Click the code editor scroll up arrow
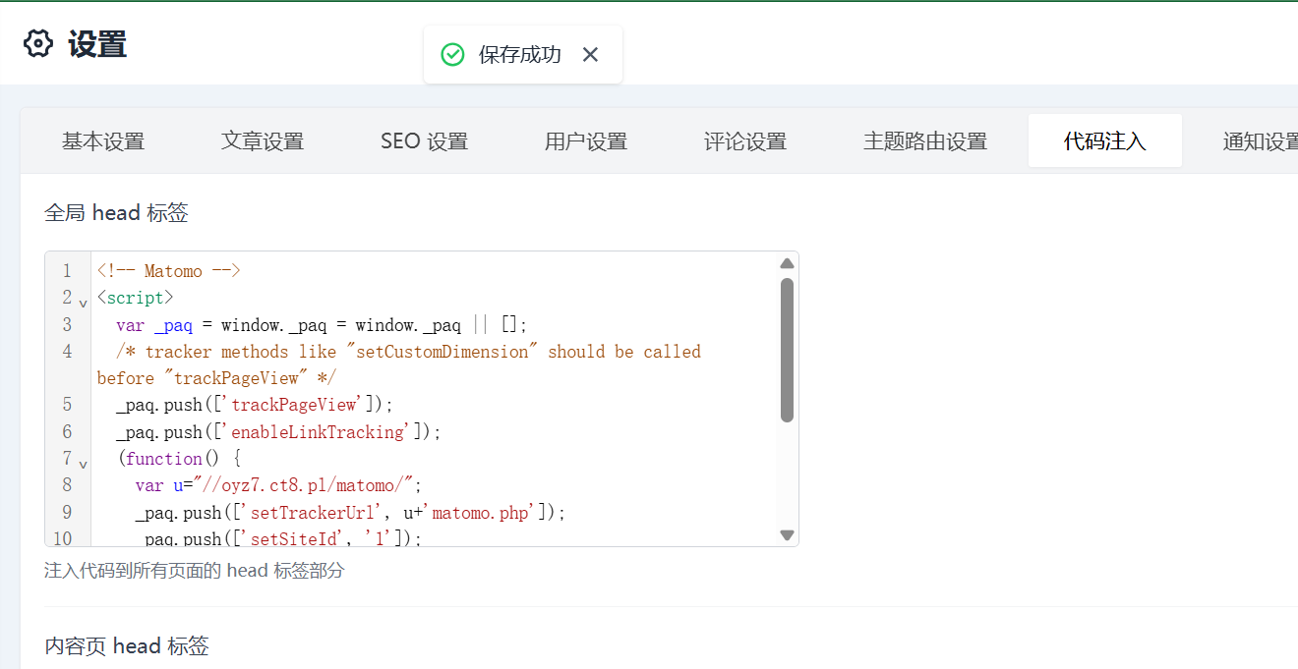 point(787,263)
